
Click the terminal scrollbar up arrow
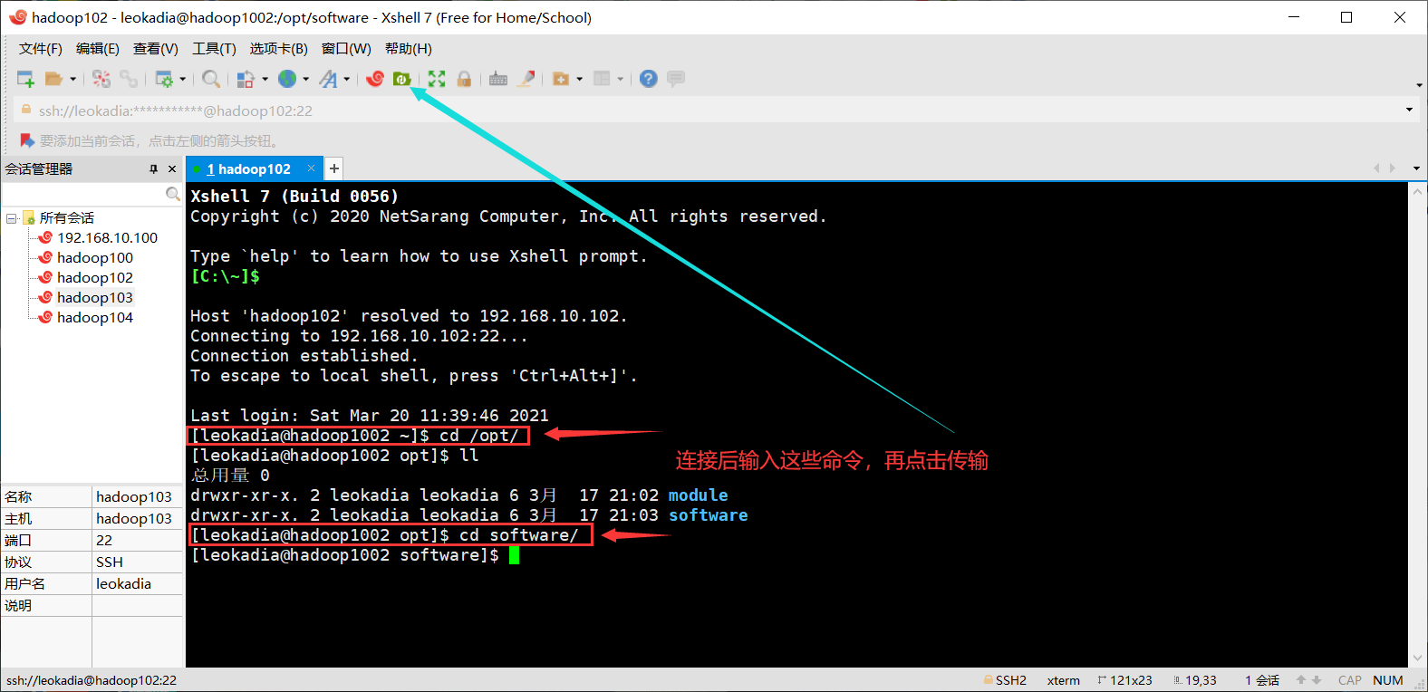click(x=1418, y=191)
